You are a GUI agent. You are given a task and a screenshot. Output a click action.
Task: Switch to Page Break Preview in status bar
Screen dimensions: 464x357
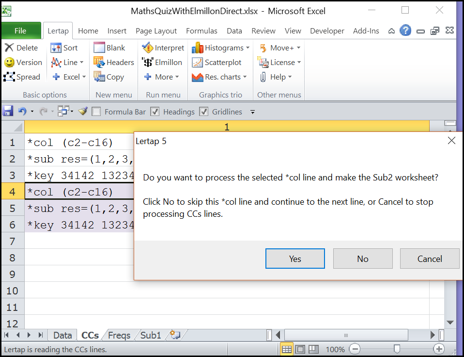[x=313, y=349]
